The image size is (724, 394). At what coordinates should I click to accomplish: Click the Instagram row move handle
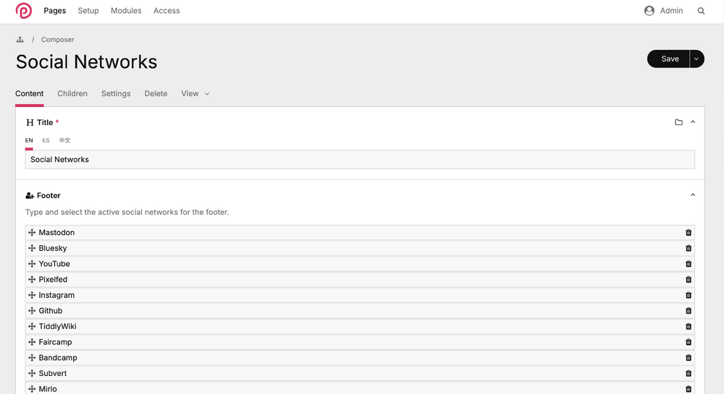tap(32, 296)
